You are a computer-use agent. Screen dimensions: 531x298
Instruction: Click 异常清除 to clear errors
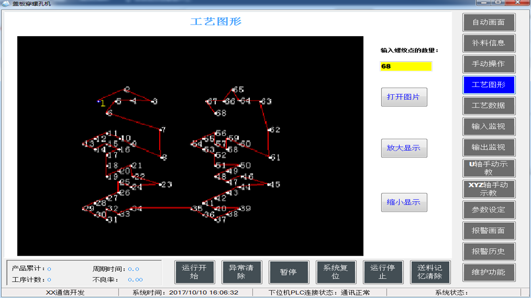(241, 272)
